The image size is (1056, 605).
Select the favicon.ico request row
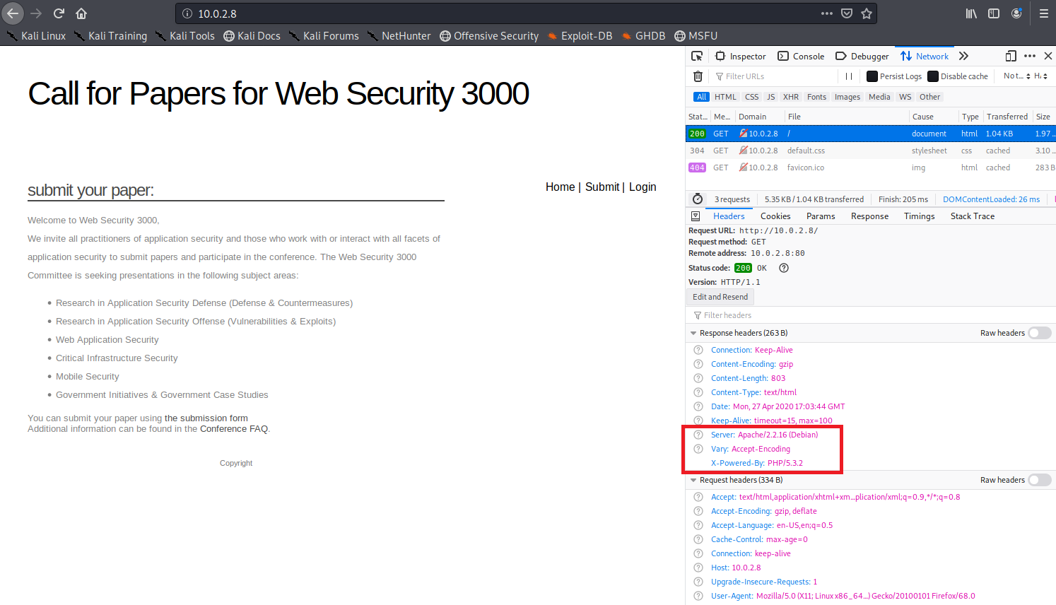pos(805,168)
